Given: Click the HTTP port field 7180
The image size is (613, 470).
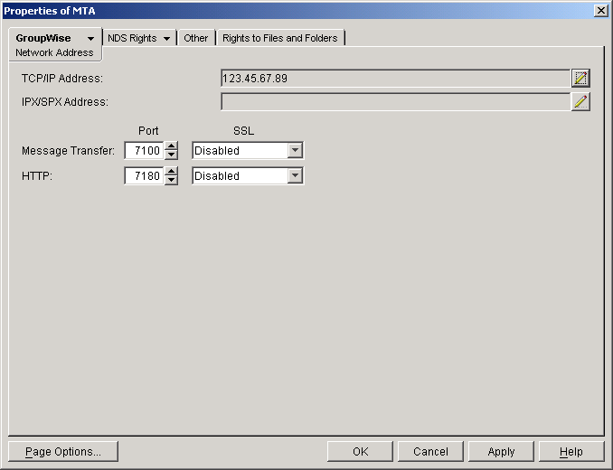Looking at the screenshot, I should (145, 176).
